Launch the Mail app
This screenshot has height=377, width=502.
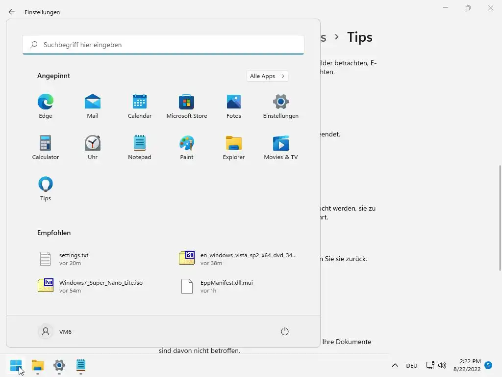point(93,107)
